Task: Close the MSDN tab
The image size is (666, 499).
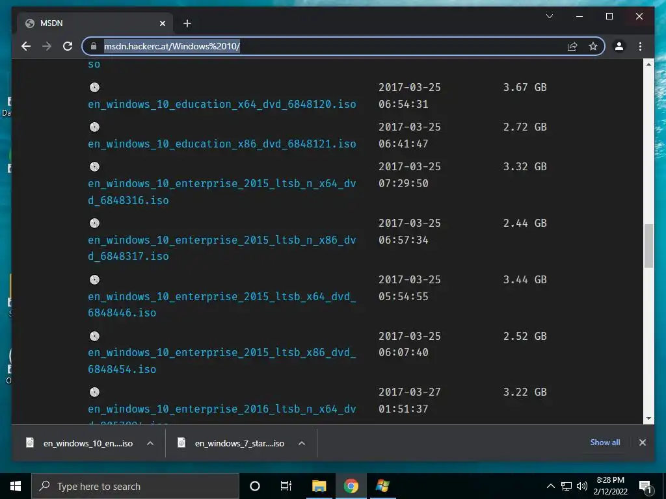Action: [x=162, y=23]
